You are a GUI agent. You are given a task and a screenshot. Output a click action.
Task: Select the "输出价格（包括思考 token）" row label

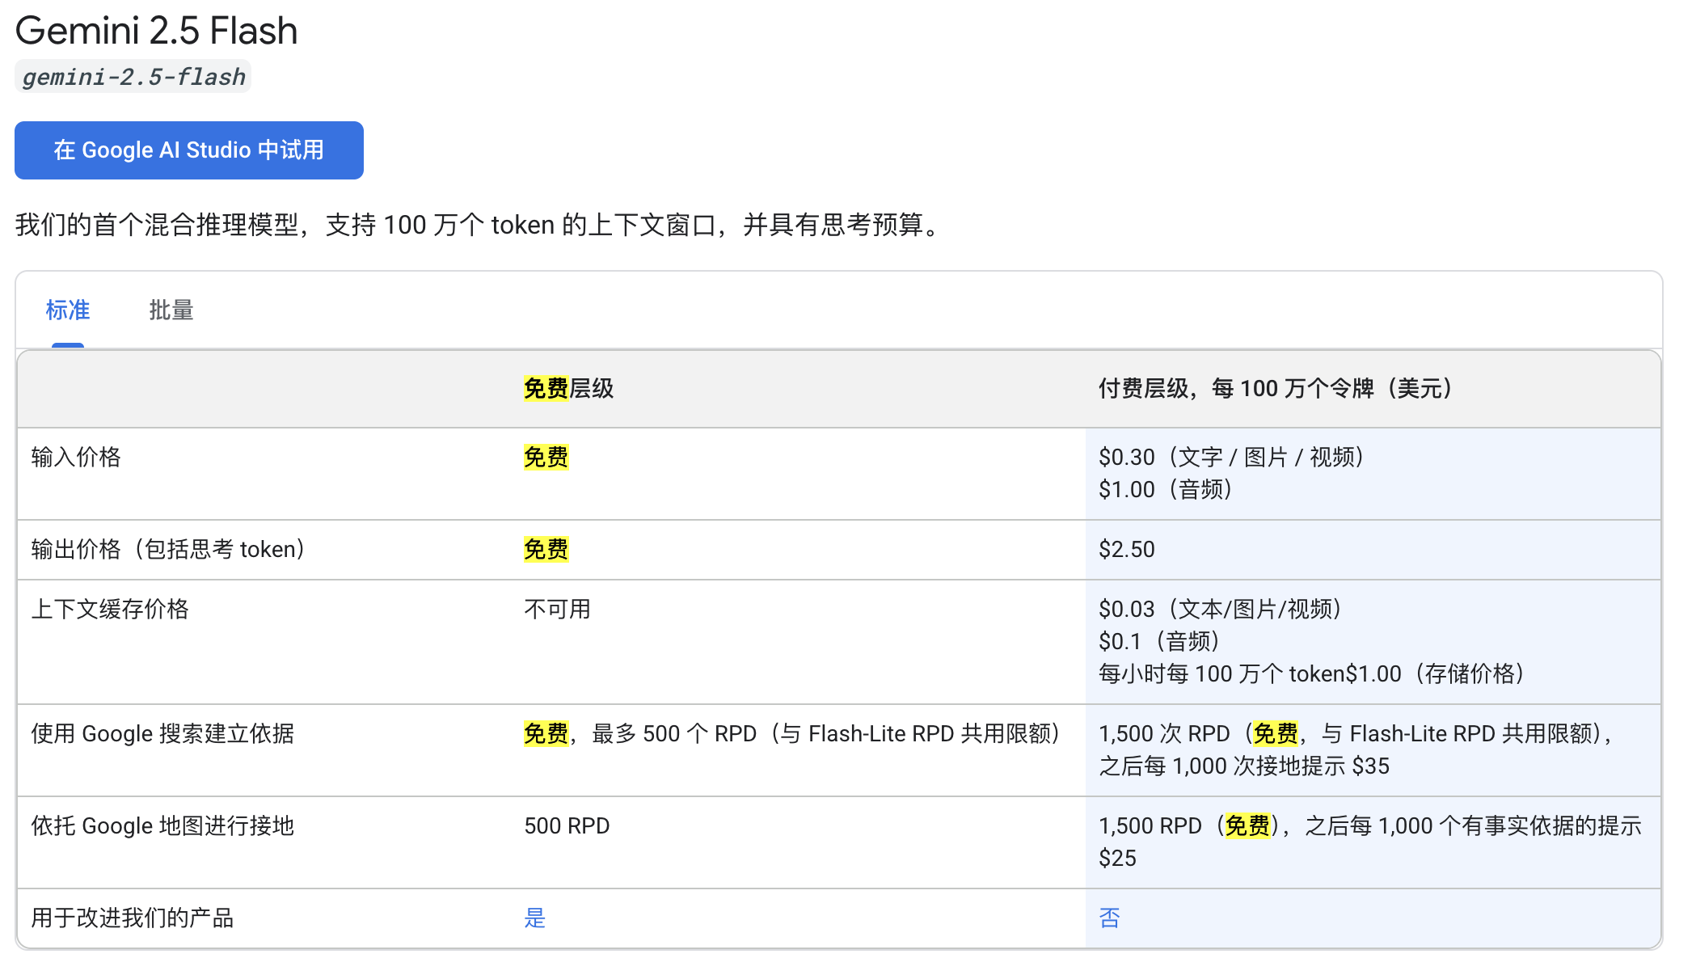pos(171,549)
